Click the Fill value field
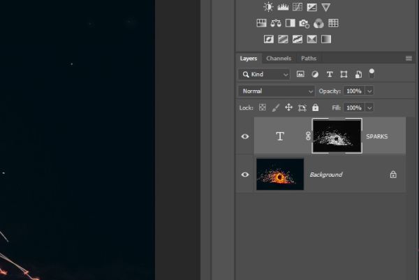The width and height of the screenshot is (419, 280). 354,108
